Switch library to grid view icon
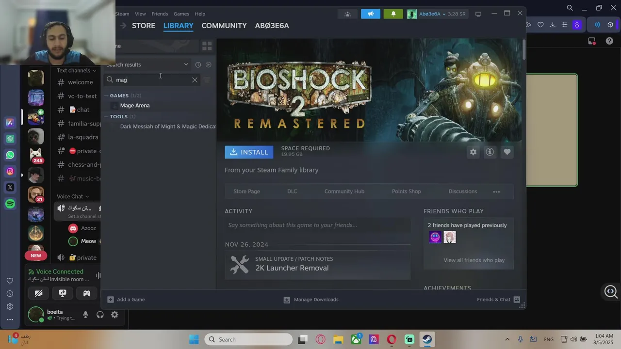Image resolution: width=621 pixels, height=349 pixels. (207, 46)
